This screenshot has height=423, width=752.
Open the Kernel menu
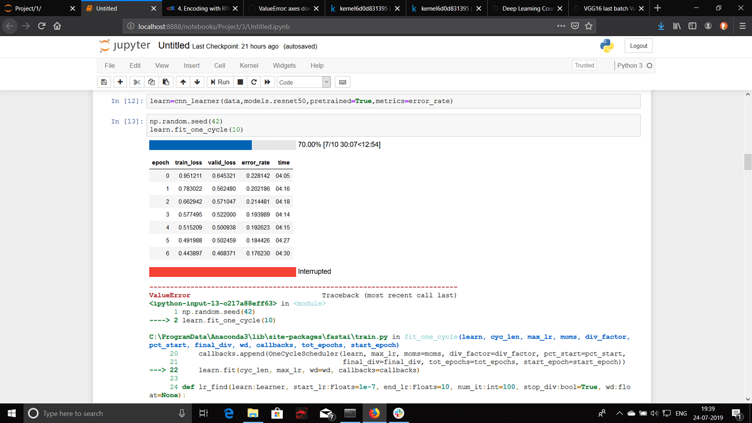click(x=248, y=65)
